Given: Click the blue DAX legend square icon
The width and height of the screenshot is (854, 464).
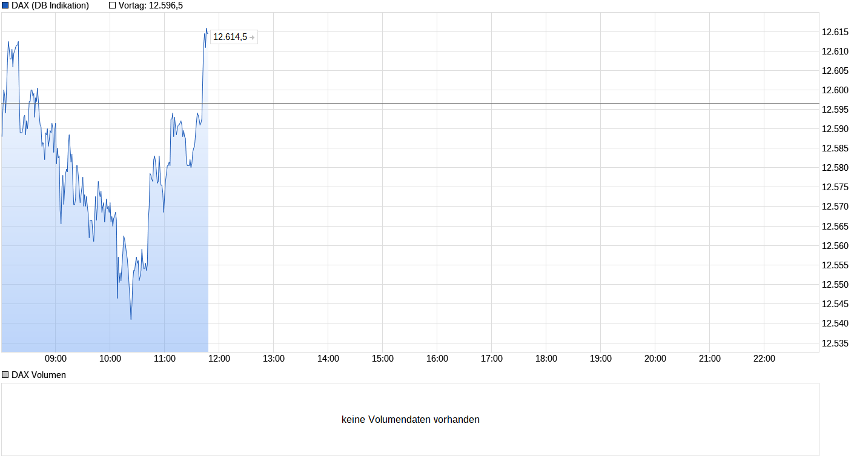Looking at the screenshot, I should click(x=5, y=5).
